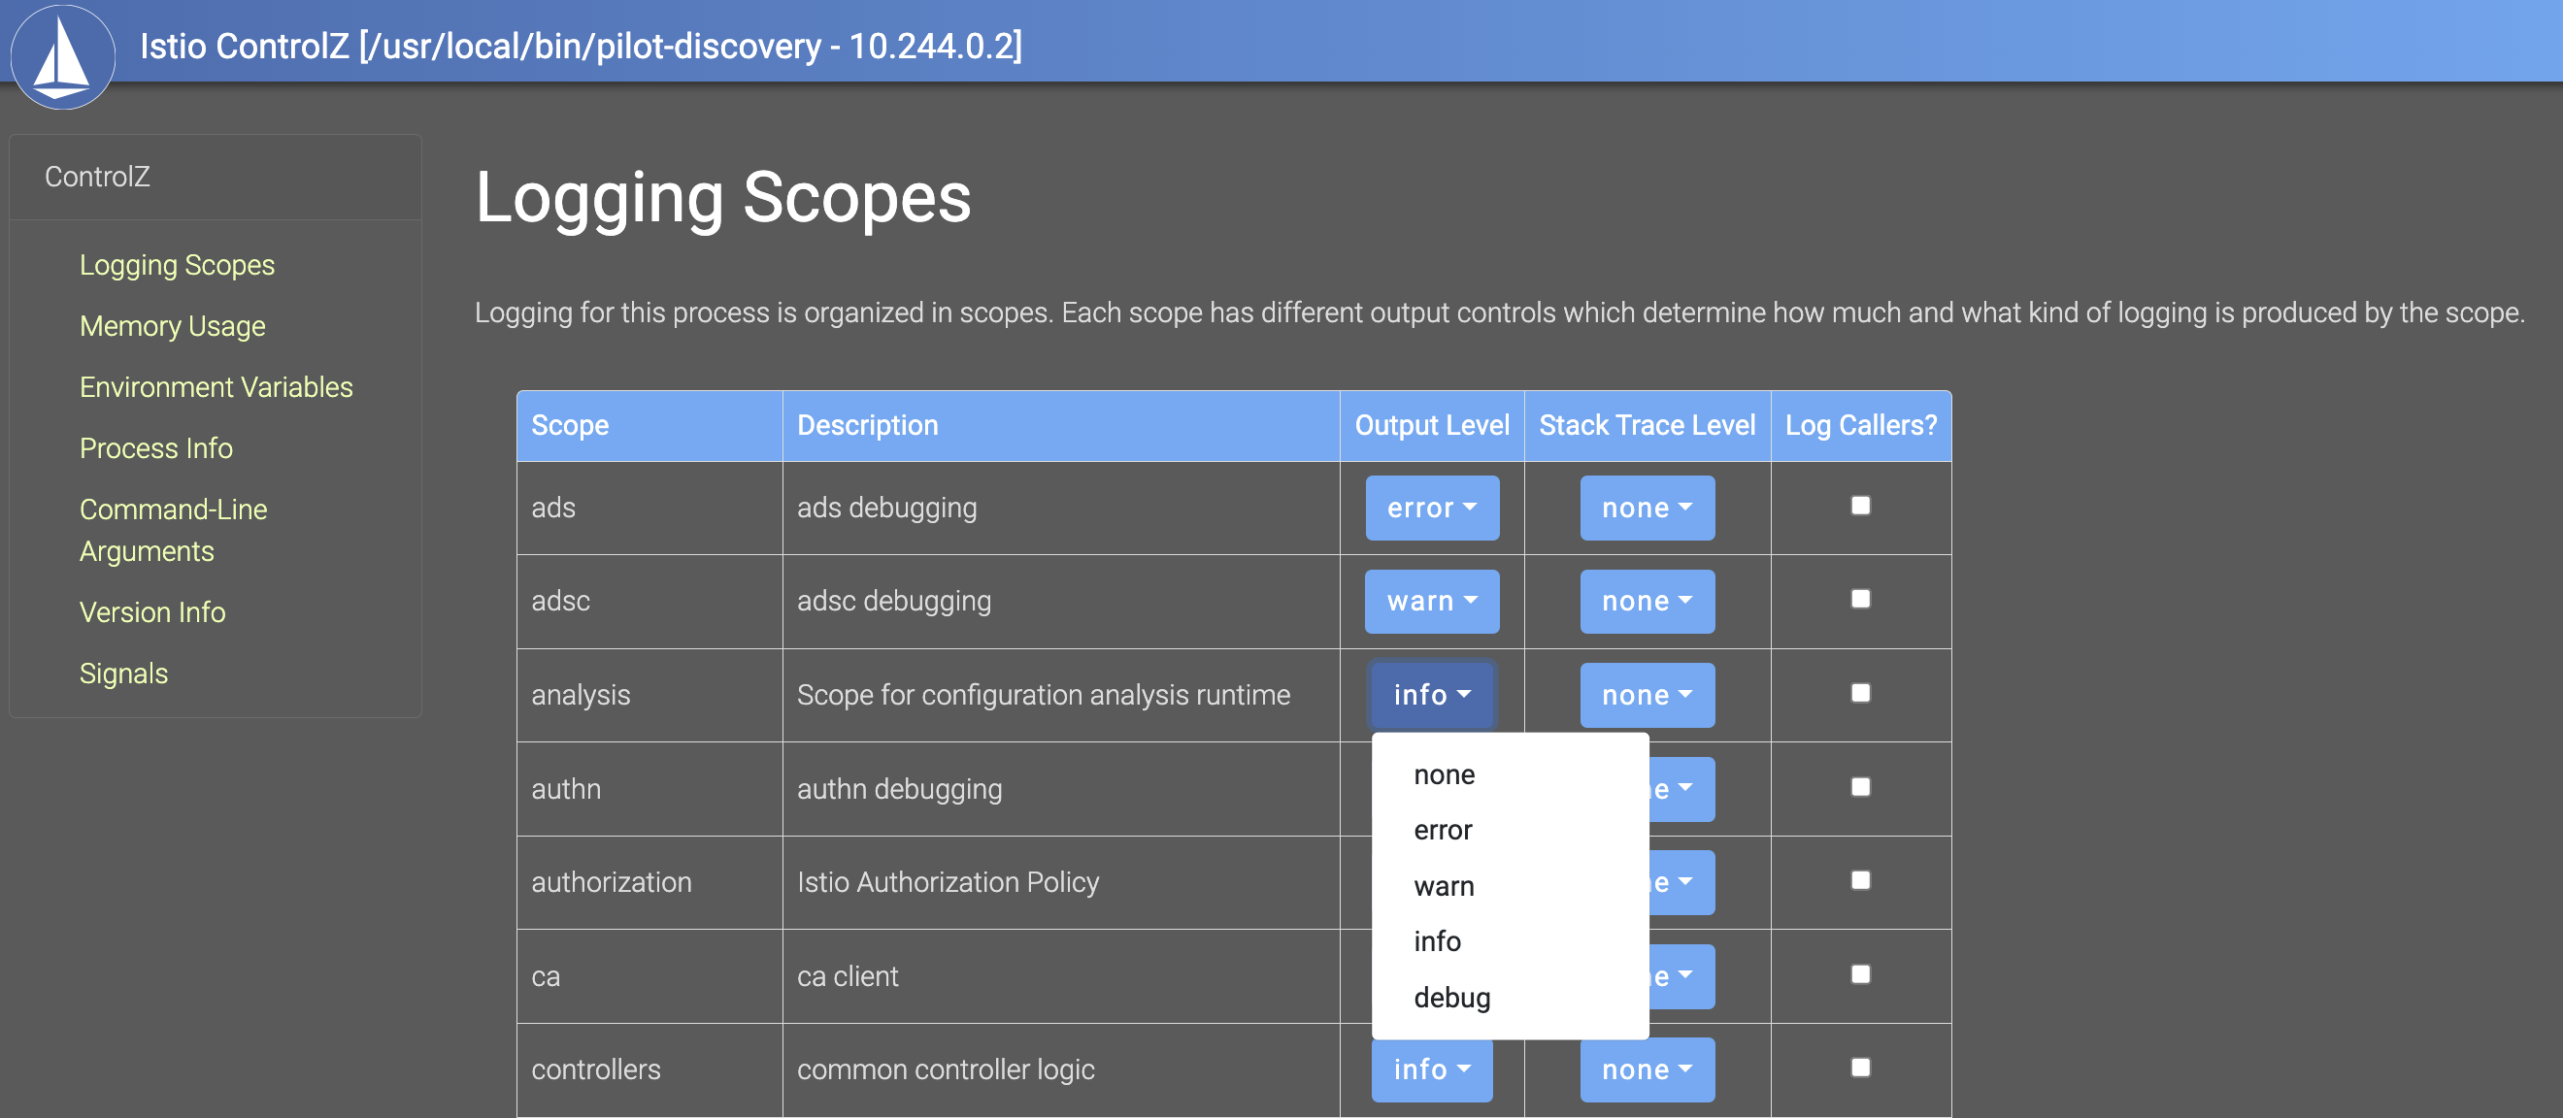Open the Process Info page

coord(156,447)
